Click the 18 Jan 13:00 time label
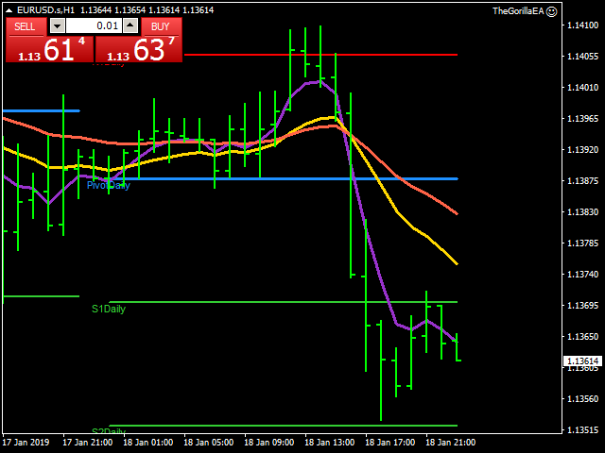 click(330, 443)
